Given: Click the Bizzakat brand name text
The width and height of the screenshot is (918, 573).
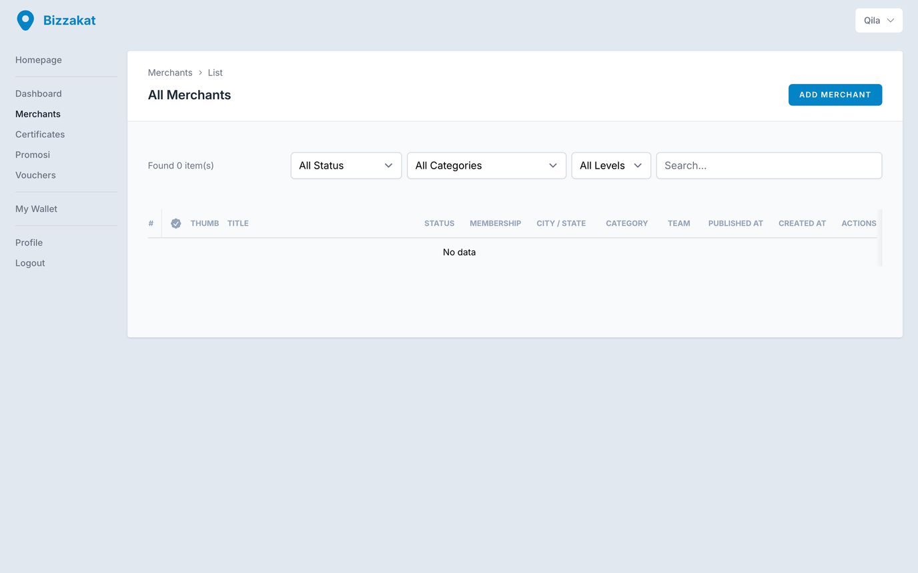Looking at the screenshot, I should click(69, 21).
